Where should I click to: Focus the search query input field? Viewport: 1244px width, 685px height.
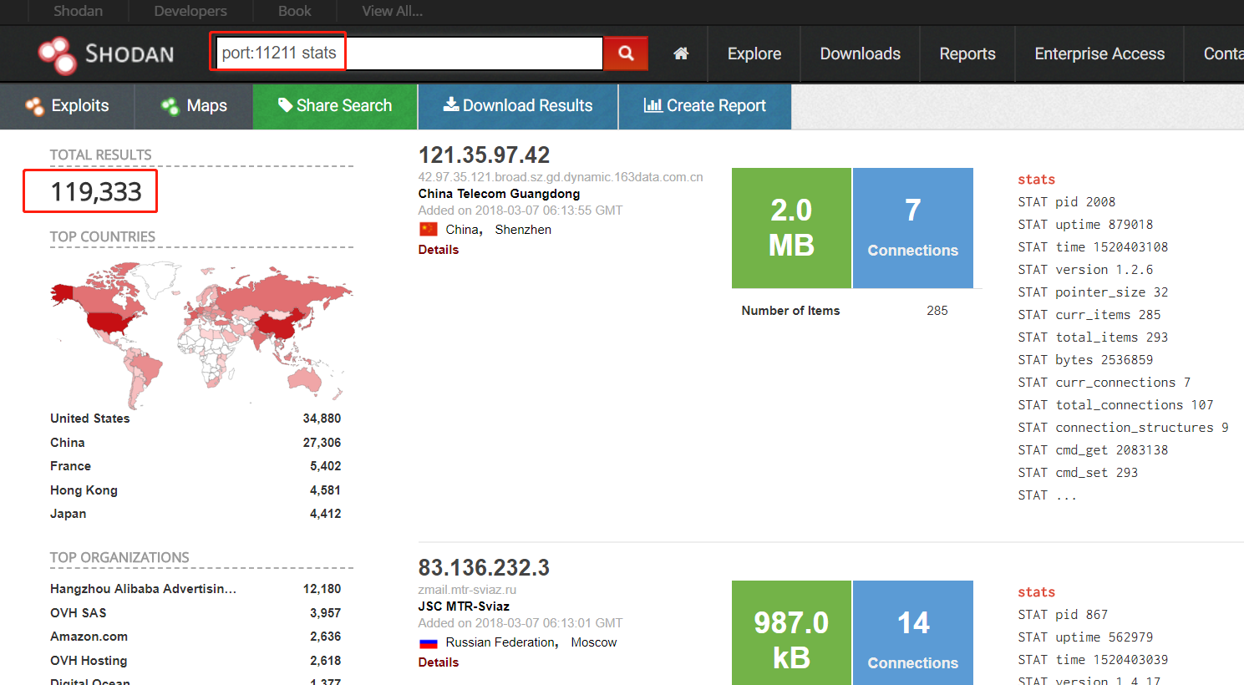tap(409, 53)
